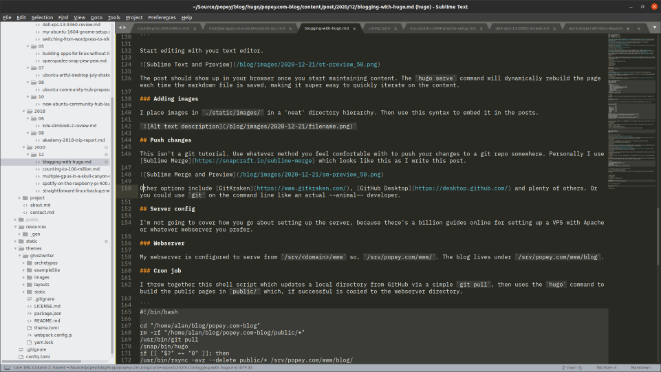This screenshot has width=661, height=372.
Task: Open LICENSE.md in the ghostwriter theme
Action: tap(47, 306)
